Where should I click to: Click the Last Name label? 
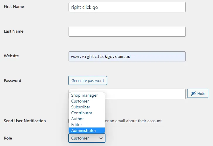point(13,31)
